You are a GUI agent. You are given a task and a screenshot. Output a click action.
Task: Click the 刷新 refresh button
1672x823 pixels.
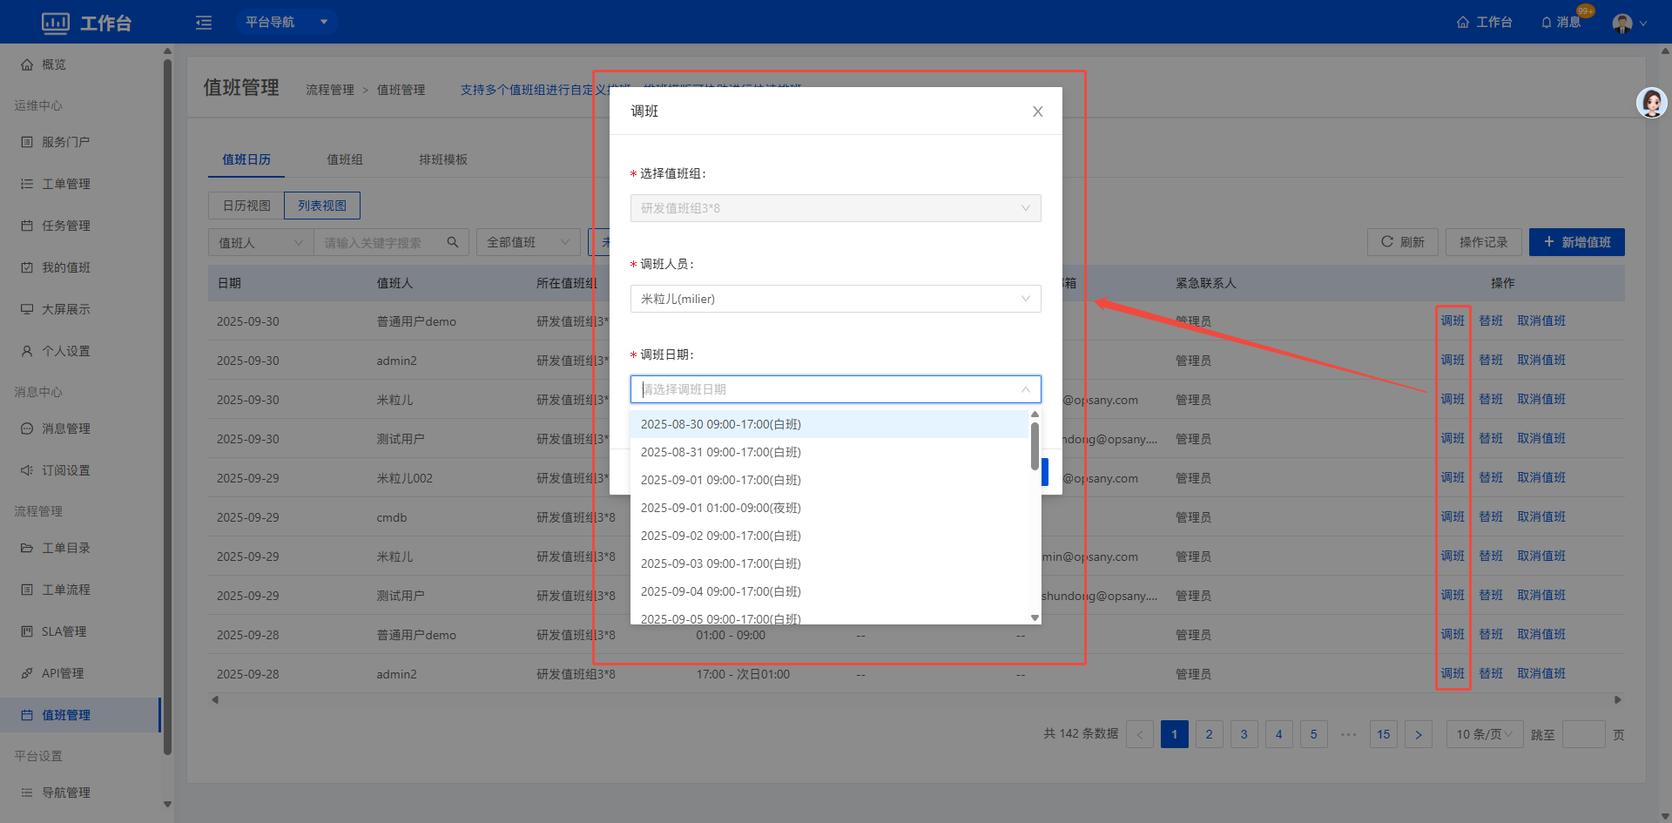[1402, 242]
